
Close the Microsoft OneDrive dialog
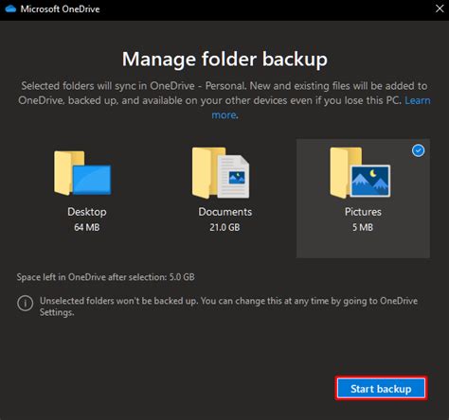(440, 9)
